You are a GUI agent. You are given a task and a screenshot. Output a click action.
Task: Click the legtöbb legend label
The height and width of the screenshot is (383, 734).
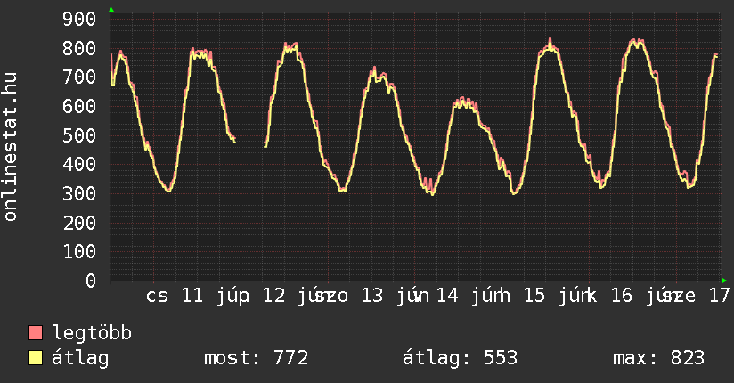(92, 333)
